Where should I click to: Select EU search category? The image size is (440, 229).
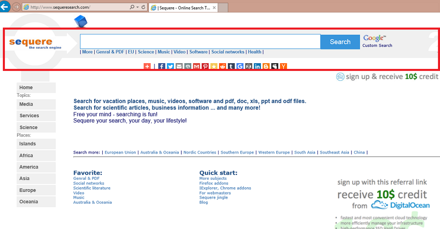[x=131, y=52]
